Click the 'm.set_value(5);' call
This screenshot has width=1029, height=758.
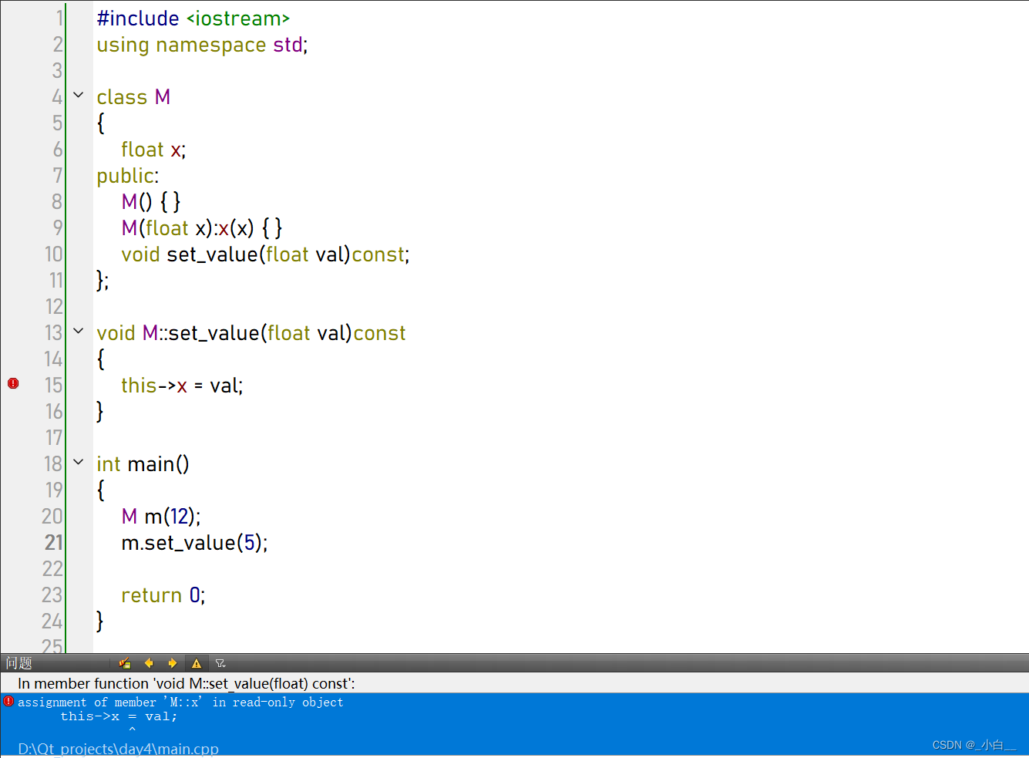click(x=194, y=543)
